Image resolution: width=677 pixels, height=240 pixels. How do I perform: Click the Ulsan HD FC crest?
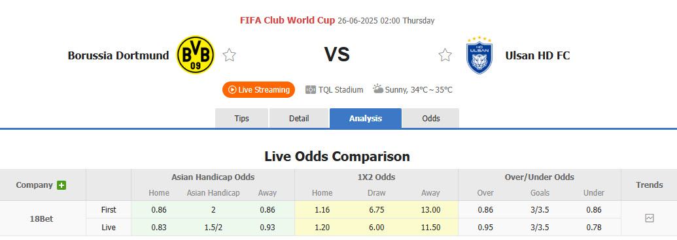pos(479,55)
